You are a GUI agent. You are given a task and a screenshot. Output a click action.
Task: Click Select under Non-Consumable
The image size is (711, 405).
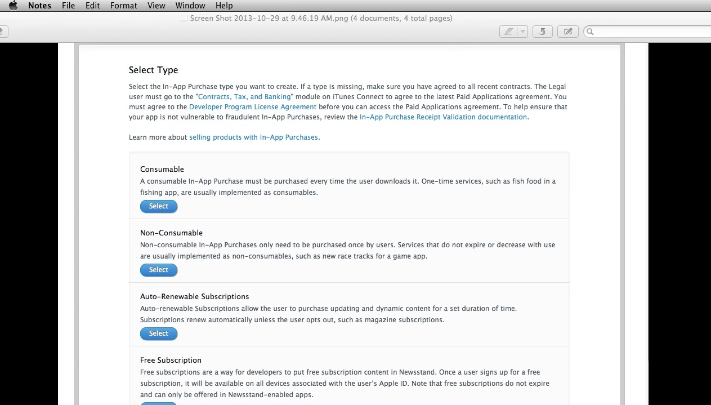tap(159, 270)
